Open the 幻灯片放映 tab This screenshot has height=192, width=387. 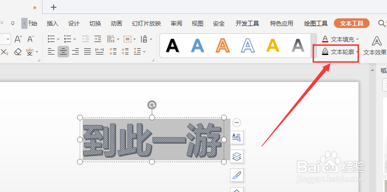[146, 24]
